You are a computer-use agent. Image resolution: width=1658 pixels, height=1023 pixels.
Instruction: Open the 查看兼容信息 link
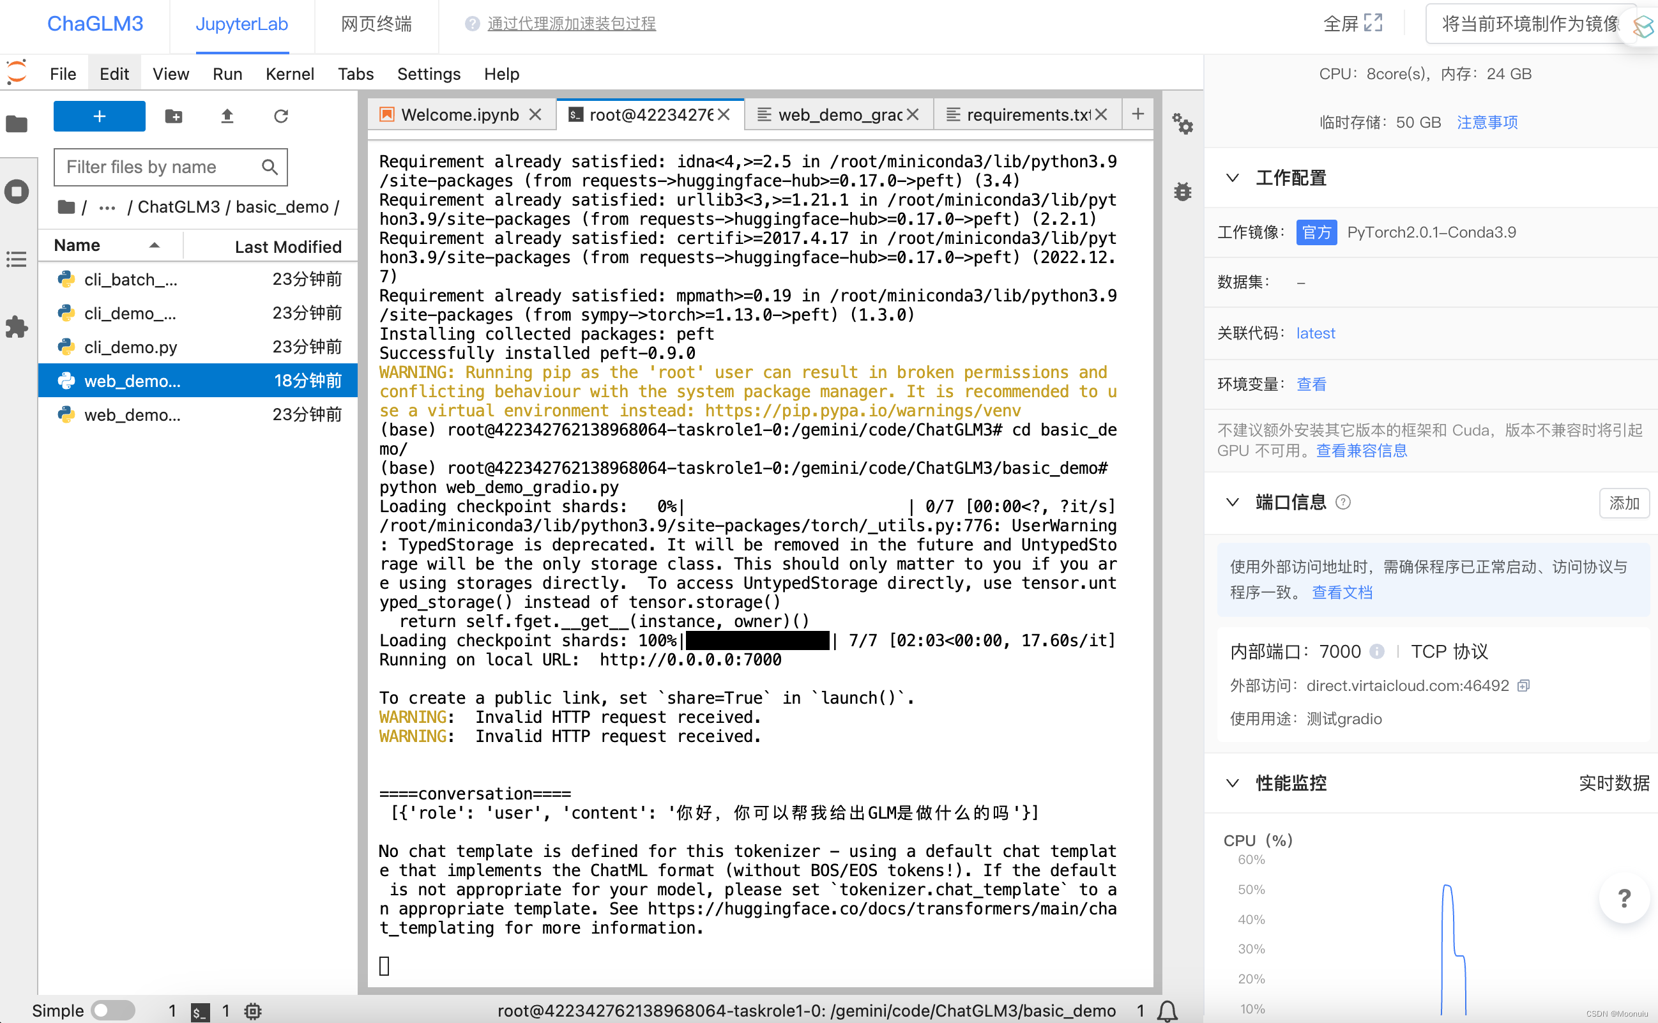pos(1361,451)
